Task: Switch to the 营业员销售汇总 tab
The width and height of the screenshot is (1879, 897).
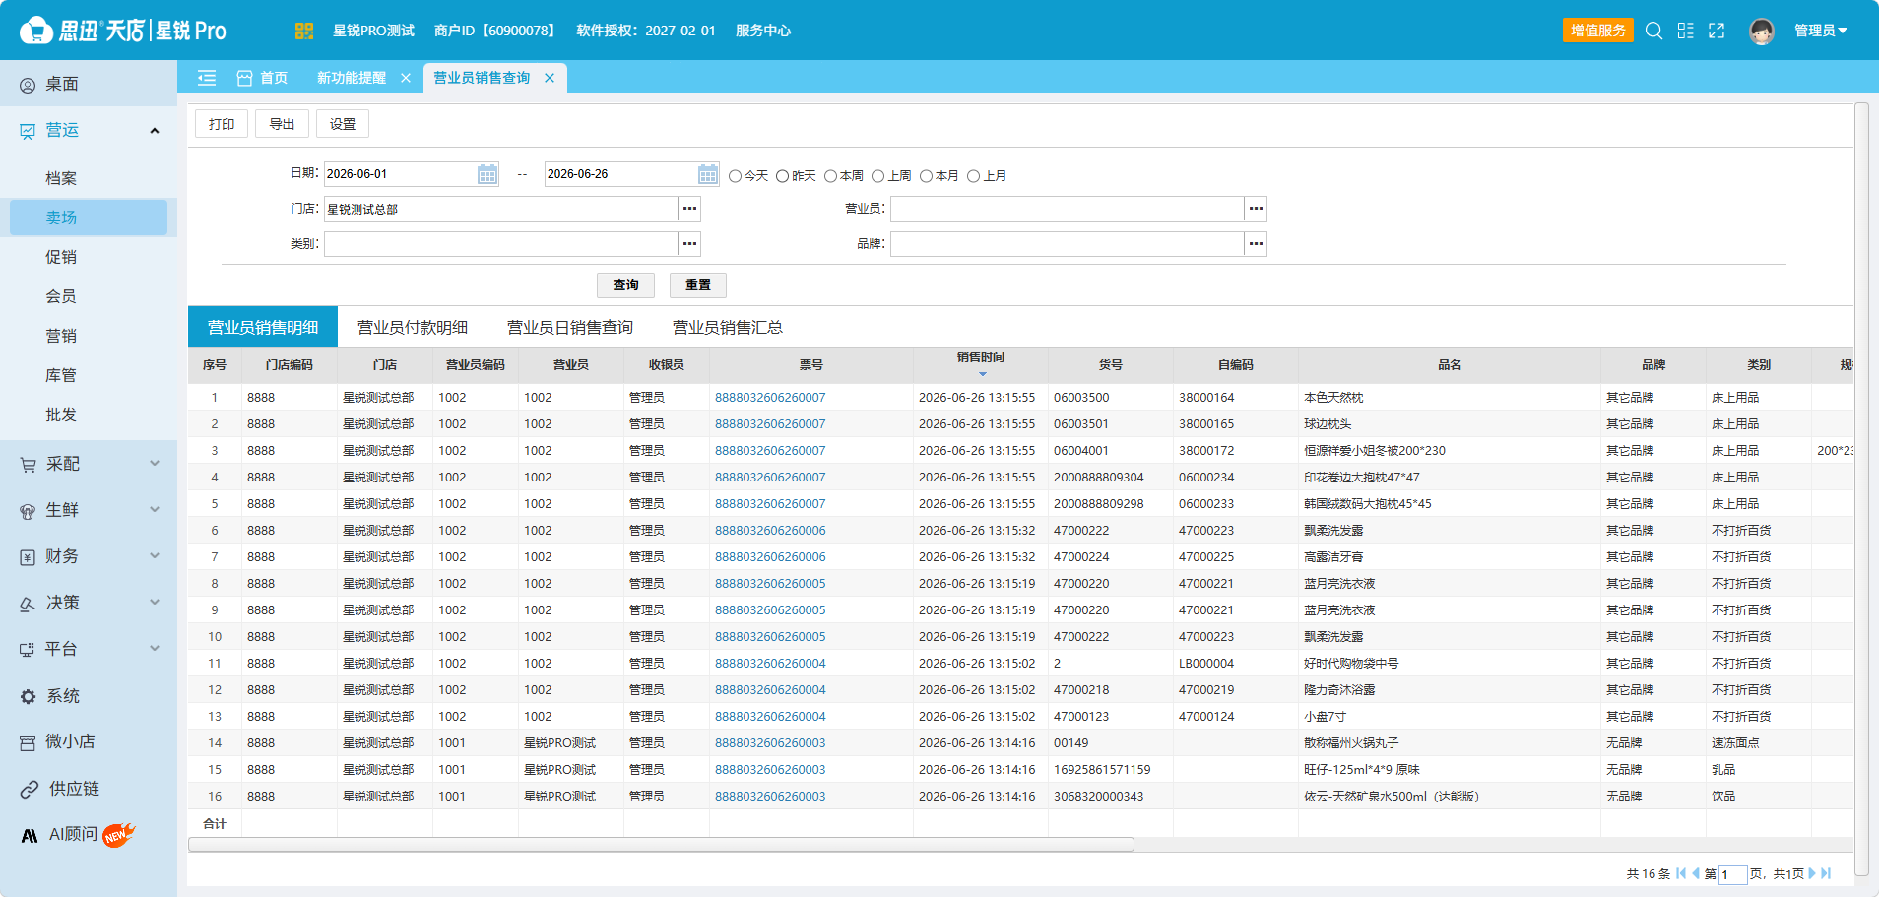Action: pos(728,327)
